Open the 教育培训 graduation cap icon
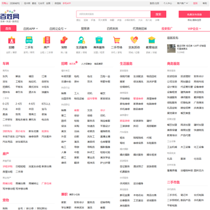This screenshot has height=210, width=210. click(152, 40)
